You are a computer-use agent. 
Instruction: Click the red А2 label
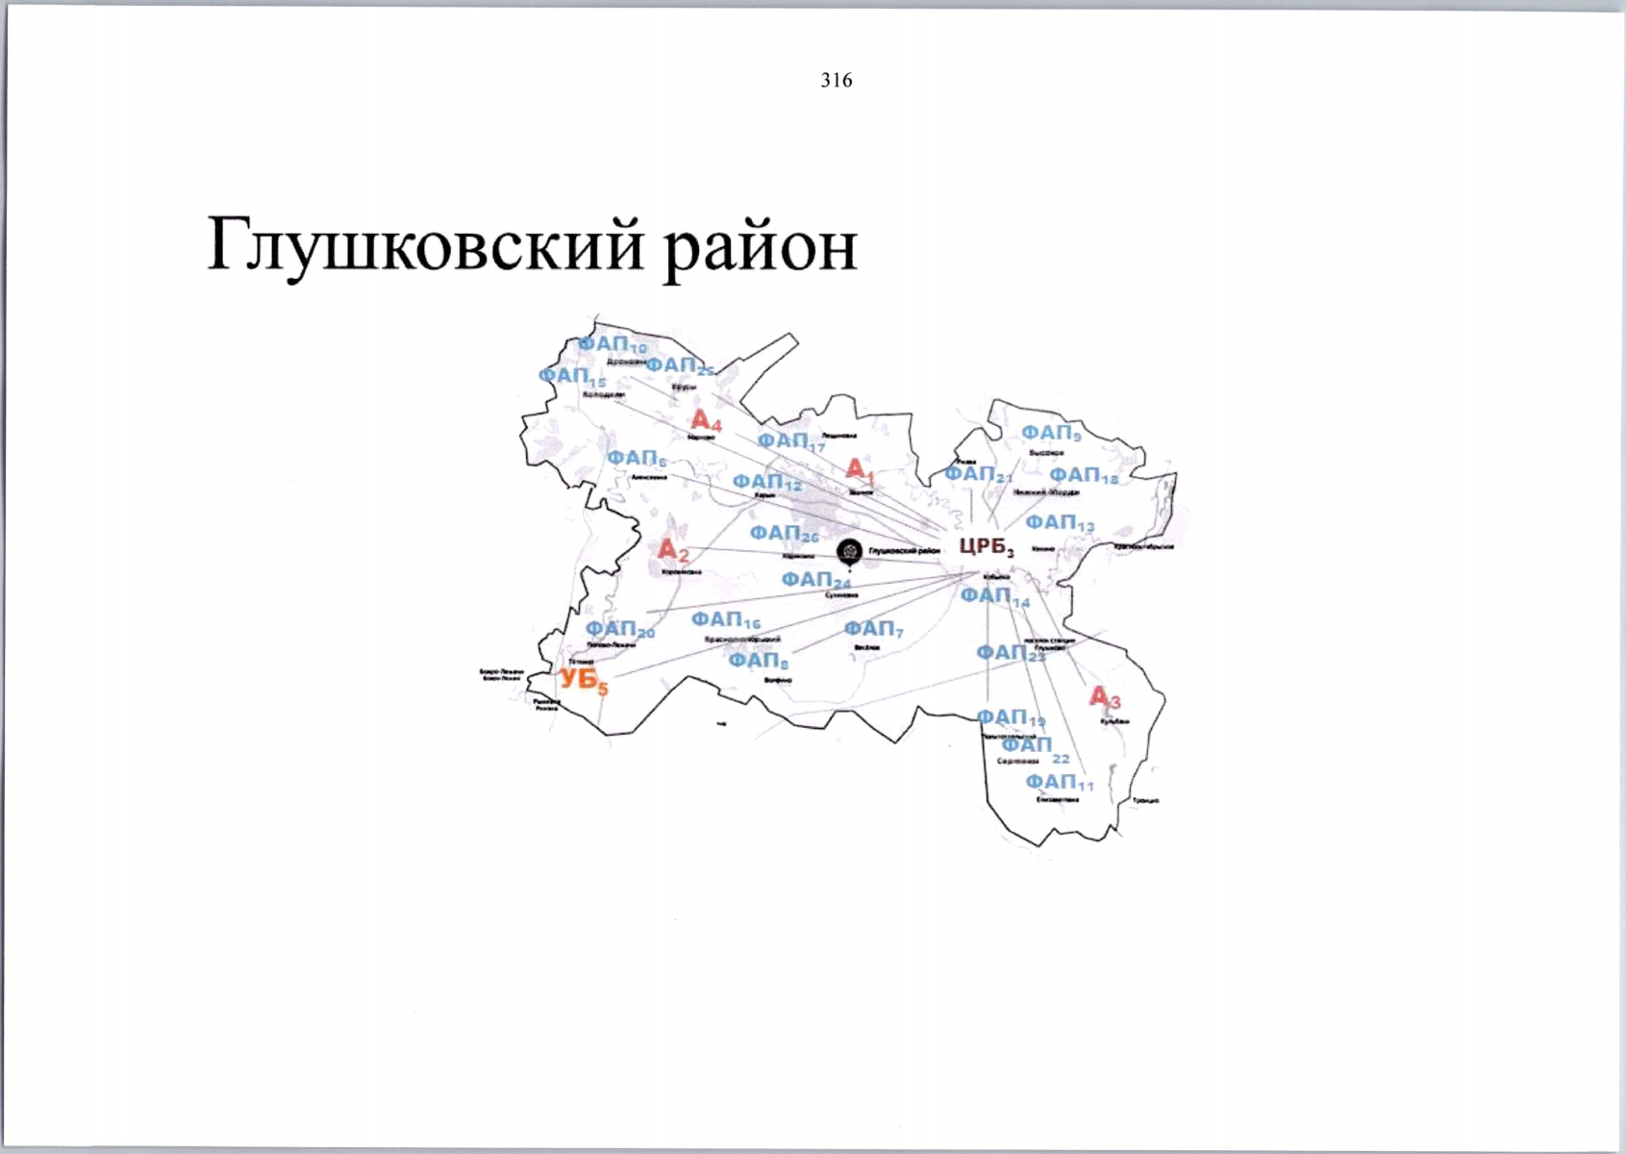coord(673,551)
